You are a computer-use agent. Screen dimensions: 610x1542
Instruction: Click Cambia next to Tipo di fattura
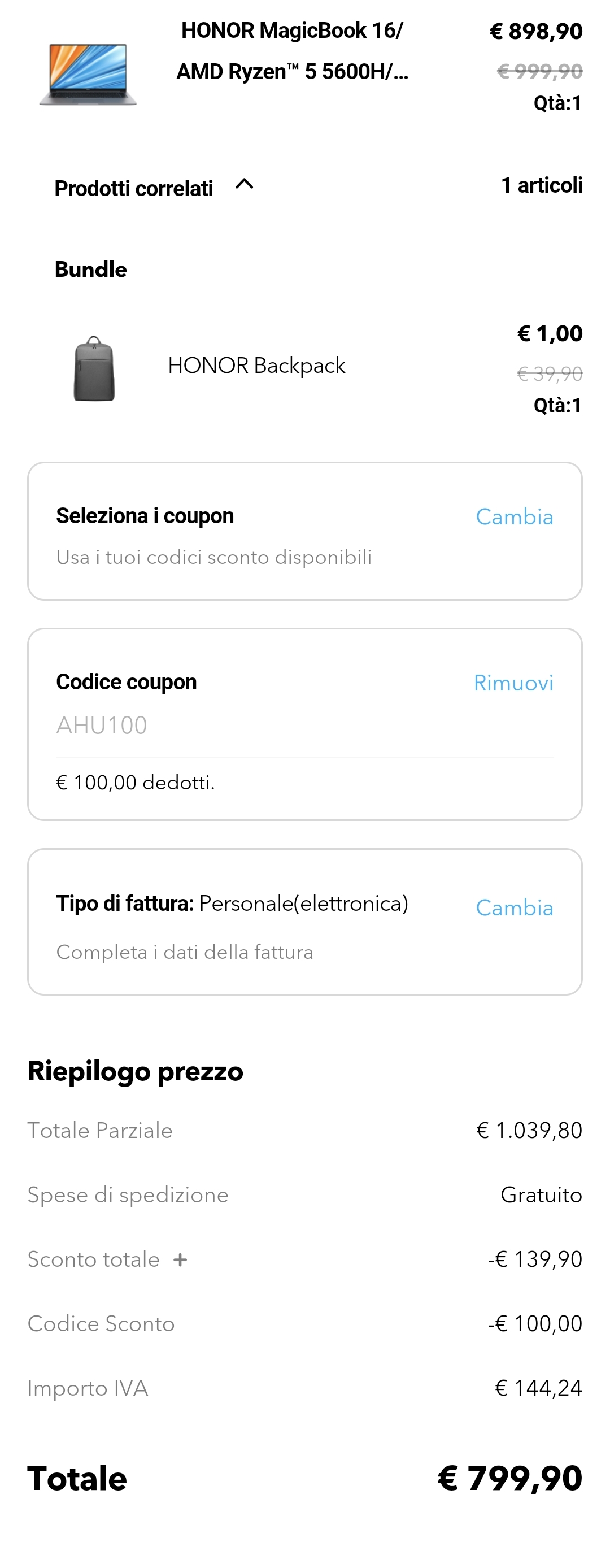coord(514,907)
